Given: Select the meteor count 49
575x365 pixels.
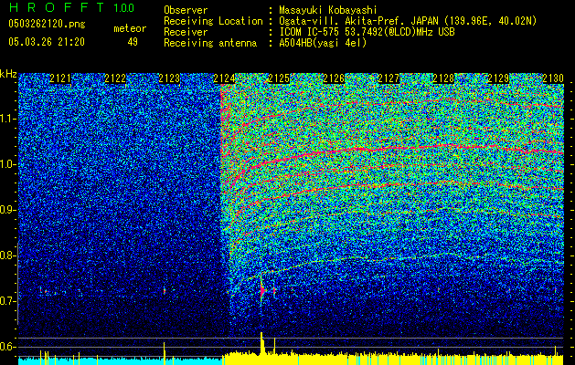Looking at the screenshot, I should (133, 42).
